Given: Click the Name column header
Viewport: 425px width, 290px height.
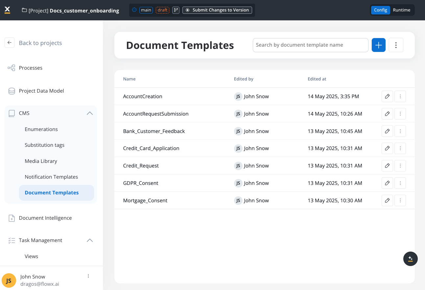Looking at the screenshot, I should pyautogui.click(x=129, y=79).
